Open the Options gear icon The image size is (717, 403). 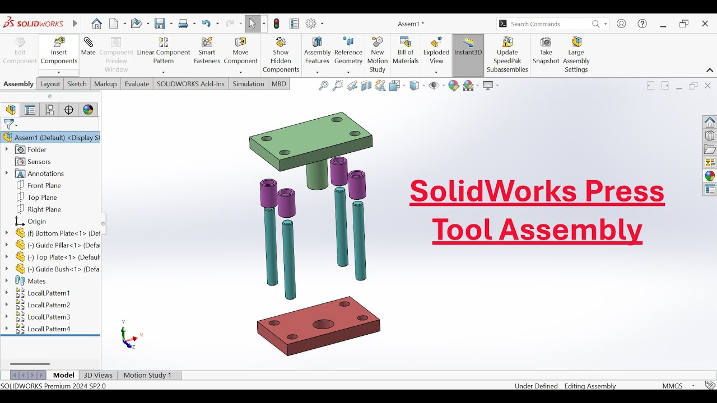pyautogui.click(x=311, y=24)
